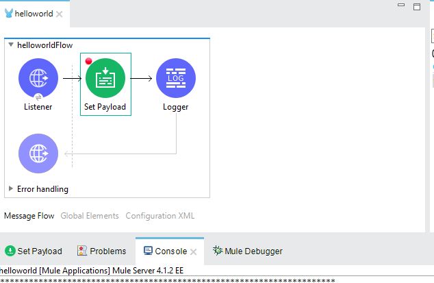Minimize the editor panel

click(x=401, y=5)
